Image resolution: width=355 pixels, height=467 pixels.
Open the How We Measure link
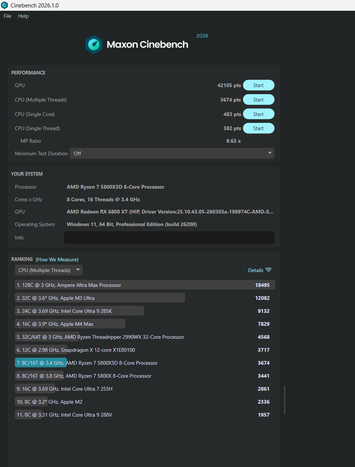click(x=57, y=259)
